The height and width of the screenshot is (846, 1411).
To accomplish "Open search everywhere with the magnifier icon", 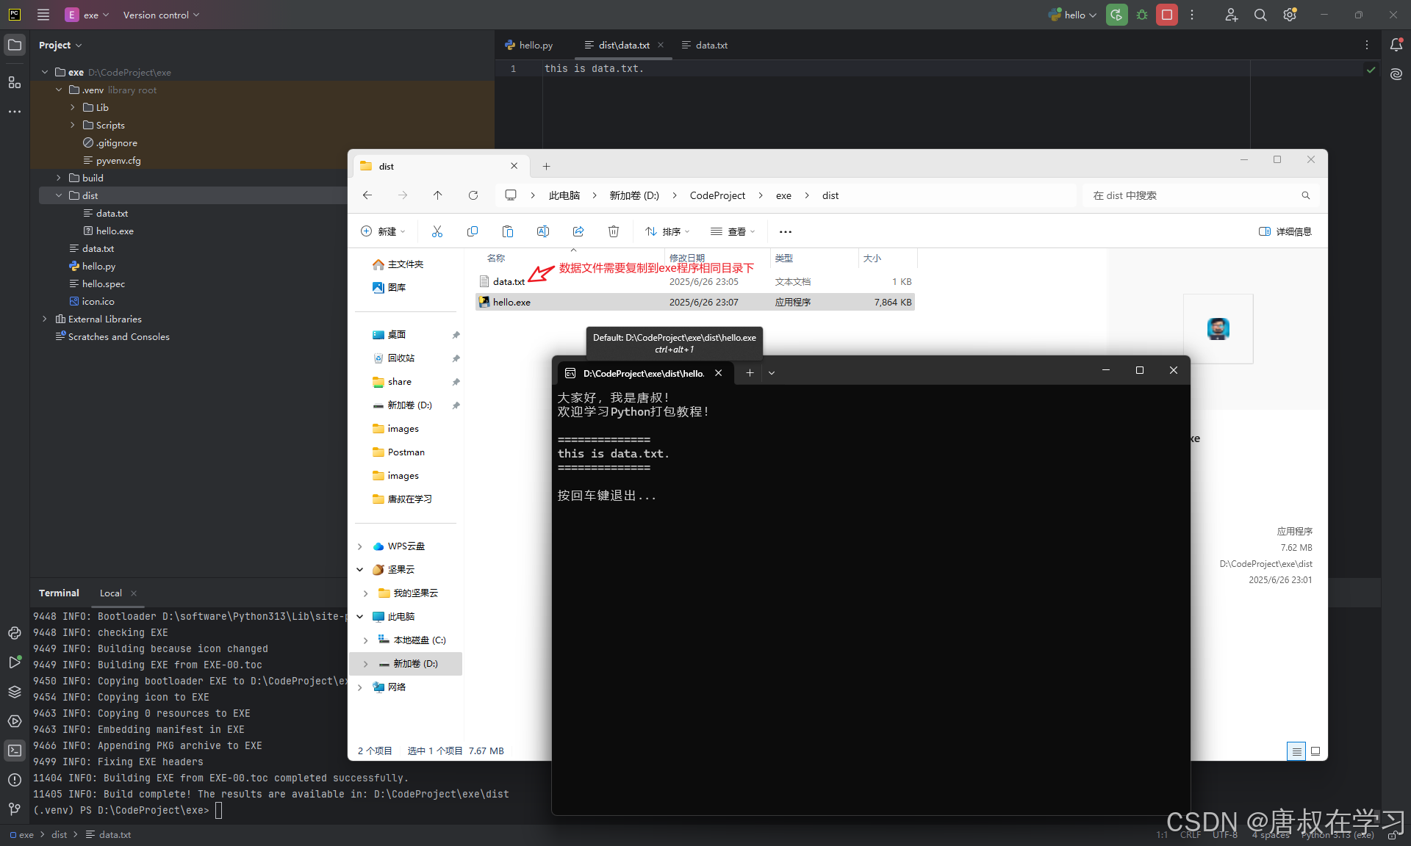I will 1260,15.
